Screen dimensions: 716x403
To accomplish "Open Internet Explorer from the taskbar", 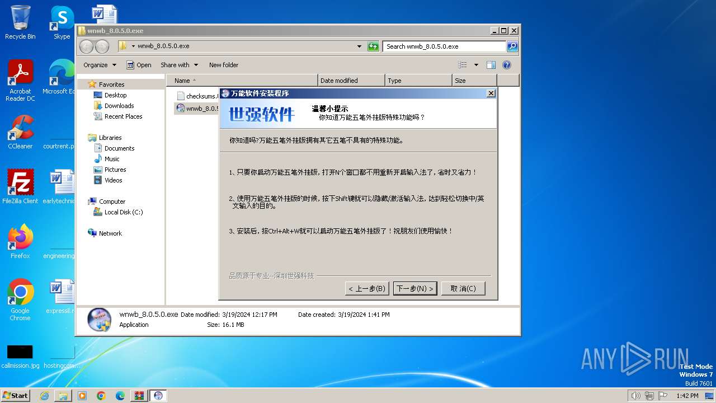I will click(x=44, y=396).
